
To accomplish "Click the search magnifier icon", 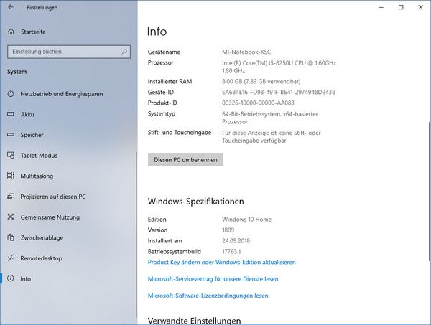I will pos(124,52).
